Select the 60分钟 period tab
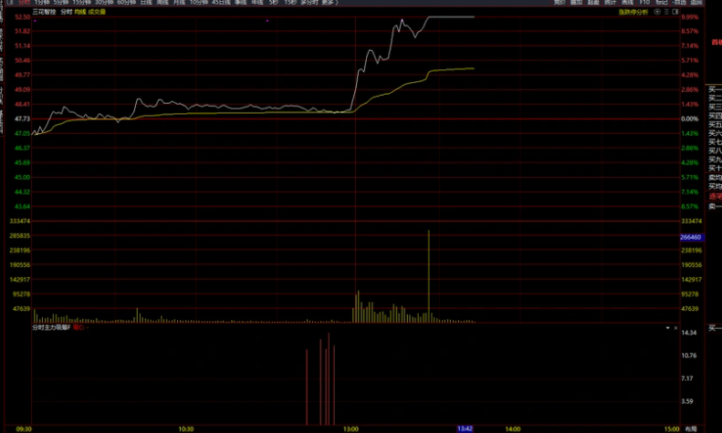This screenshot has width=722, height=433. (127, 3)
